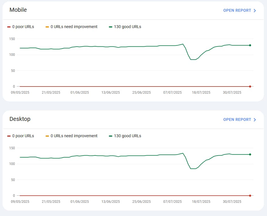
Task: Click the chevron arrow beside Desktop OPEN REPORT
Action: (x=255, y=120)
